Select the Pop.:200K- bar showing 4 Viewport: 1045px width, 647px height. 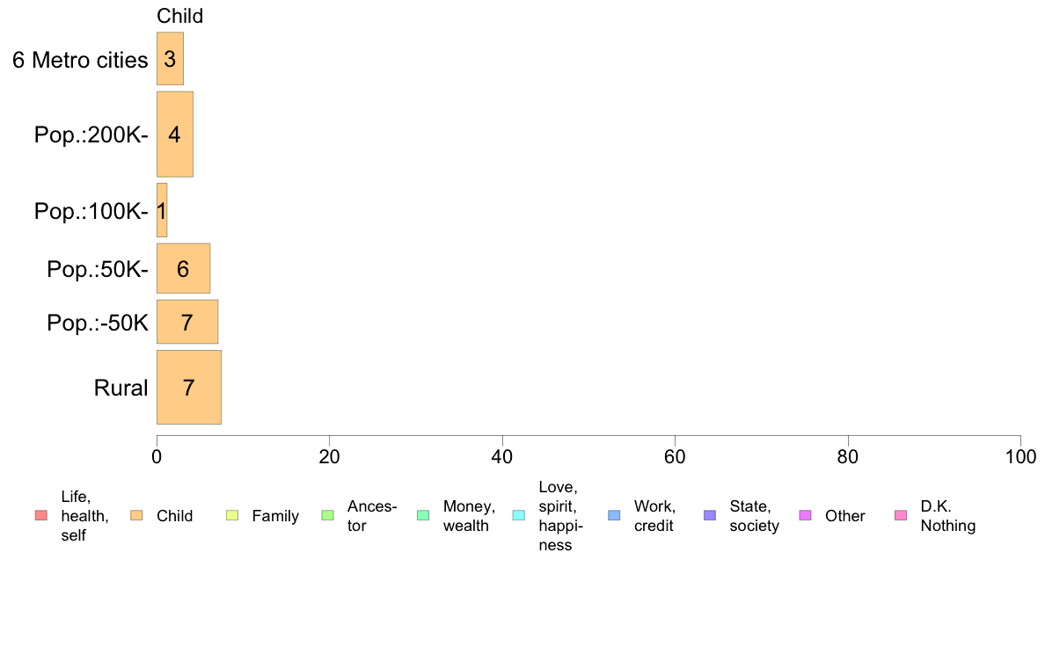click(x=175, y=134)
